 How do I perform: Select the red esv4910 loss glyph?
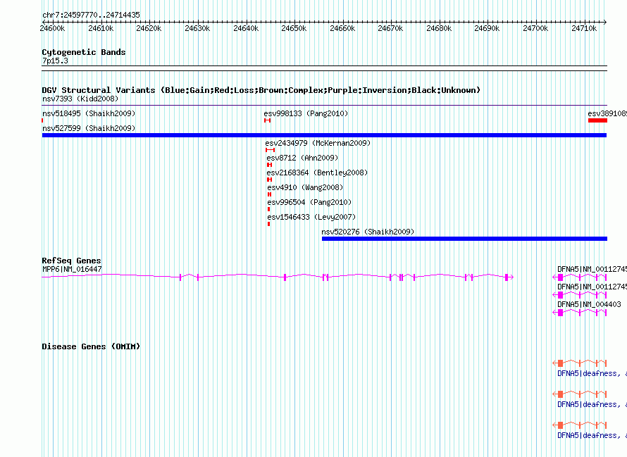click(270, 194)
